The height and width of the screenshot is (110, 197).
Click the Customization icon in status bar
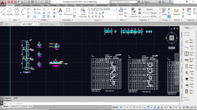pyautogui.click(x=195, y=107)
